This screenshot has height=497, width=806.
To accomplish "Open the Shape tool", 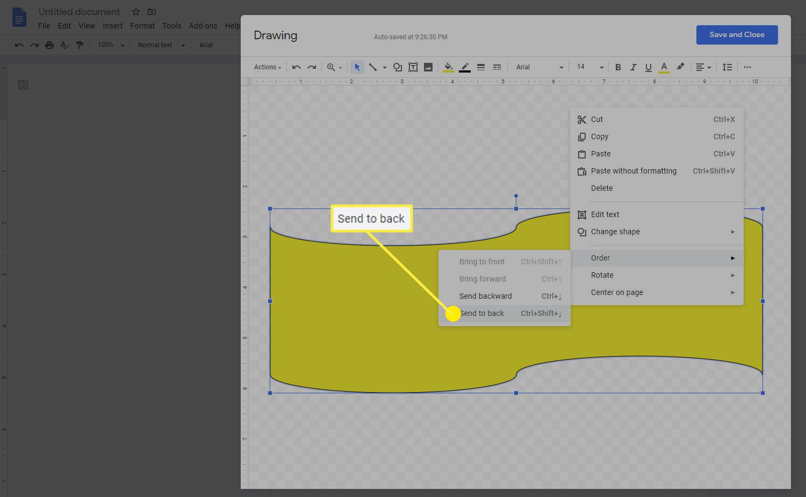I will pos(398,67).
